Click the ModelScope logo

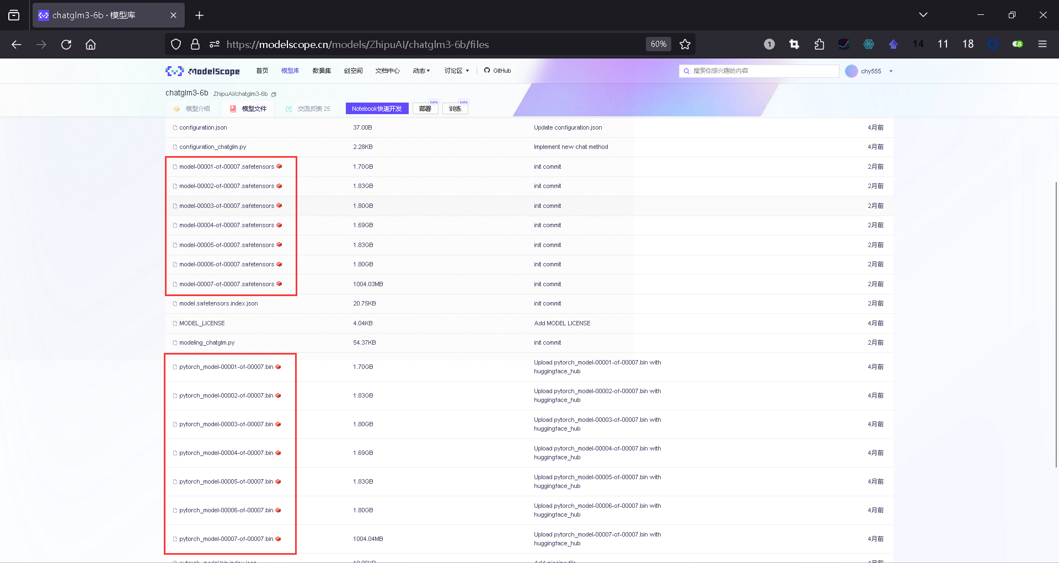(202, 71)
